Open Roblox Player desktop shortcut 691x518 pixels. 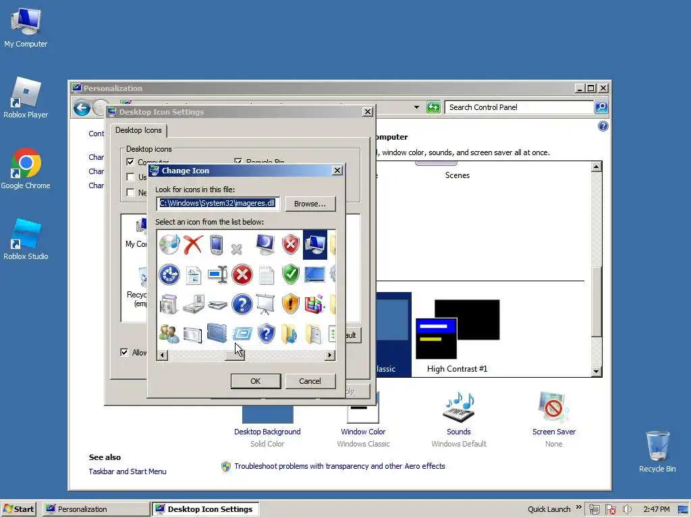[x=26, y=98]
